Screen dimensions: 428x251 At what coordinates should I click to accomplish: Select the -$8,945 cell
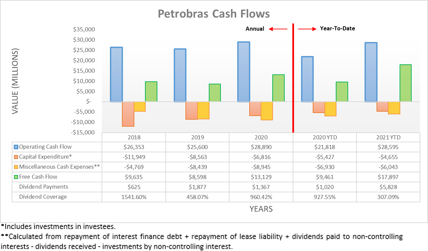click(261, 167)
